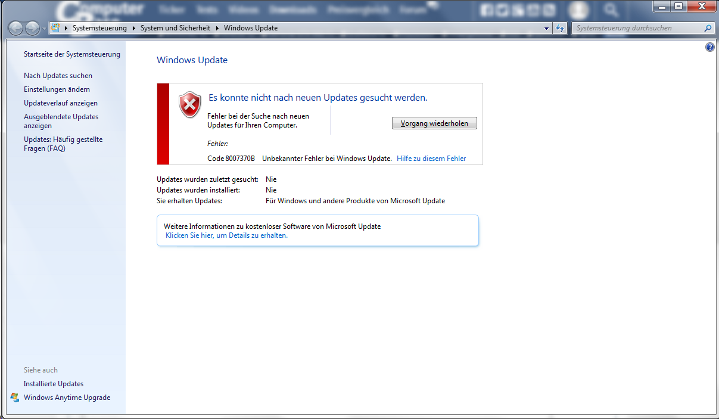This screenshot has width=719, height=419.
Task: Open recent pages dropdown next to Forward
Action: click(x=44, y=29)
